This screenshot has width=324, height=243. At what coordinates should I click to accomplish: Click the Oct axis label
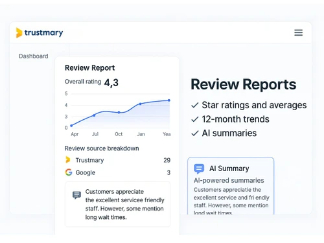(x=119, y=134)
